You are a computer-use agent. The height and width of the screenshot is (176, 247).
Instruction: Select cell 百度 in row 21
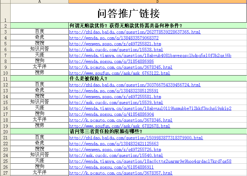40,137
